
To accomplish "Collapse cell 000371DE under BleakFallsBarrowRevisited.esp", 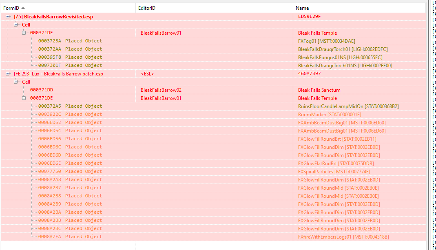I will pyautogui.click(x=24, y=33).
